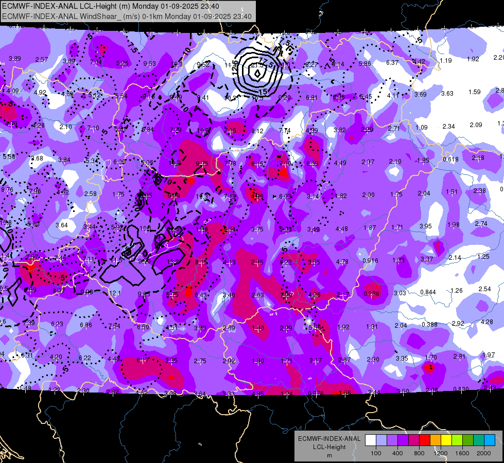504x463 pixels.
Task: Click the grid value 7.57
Action: click(32, 257)
